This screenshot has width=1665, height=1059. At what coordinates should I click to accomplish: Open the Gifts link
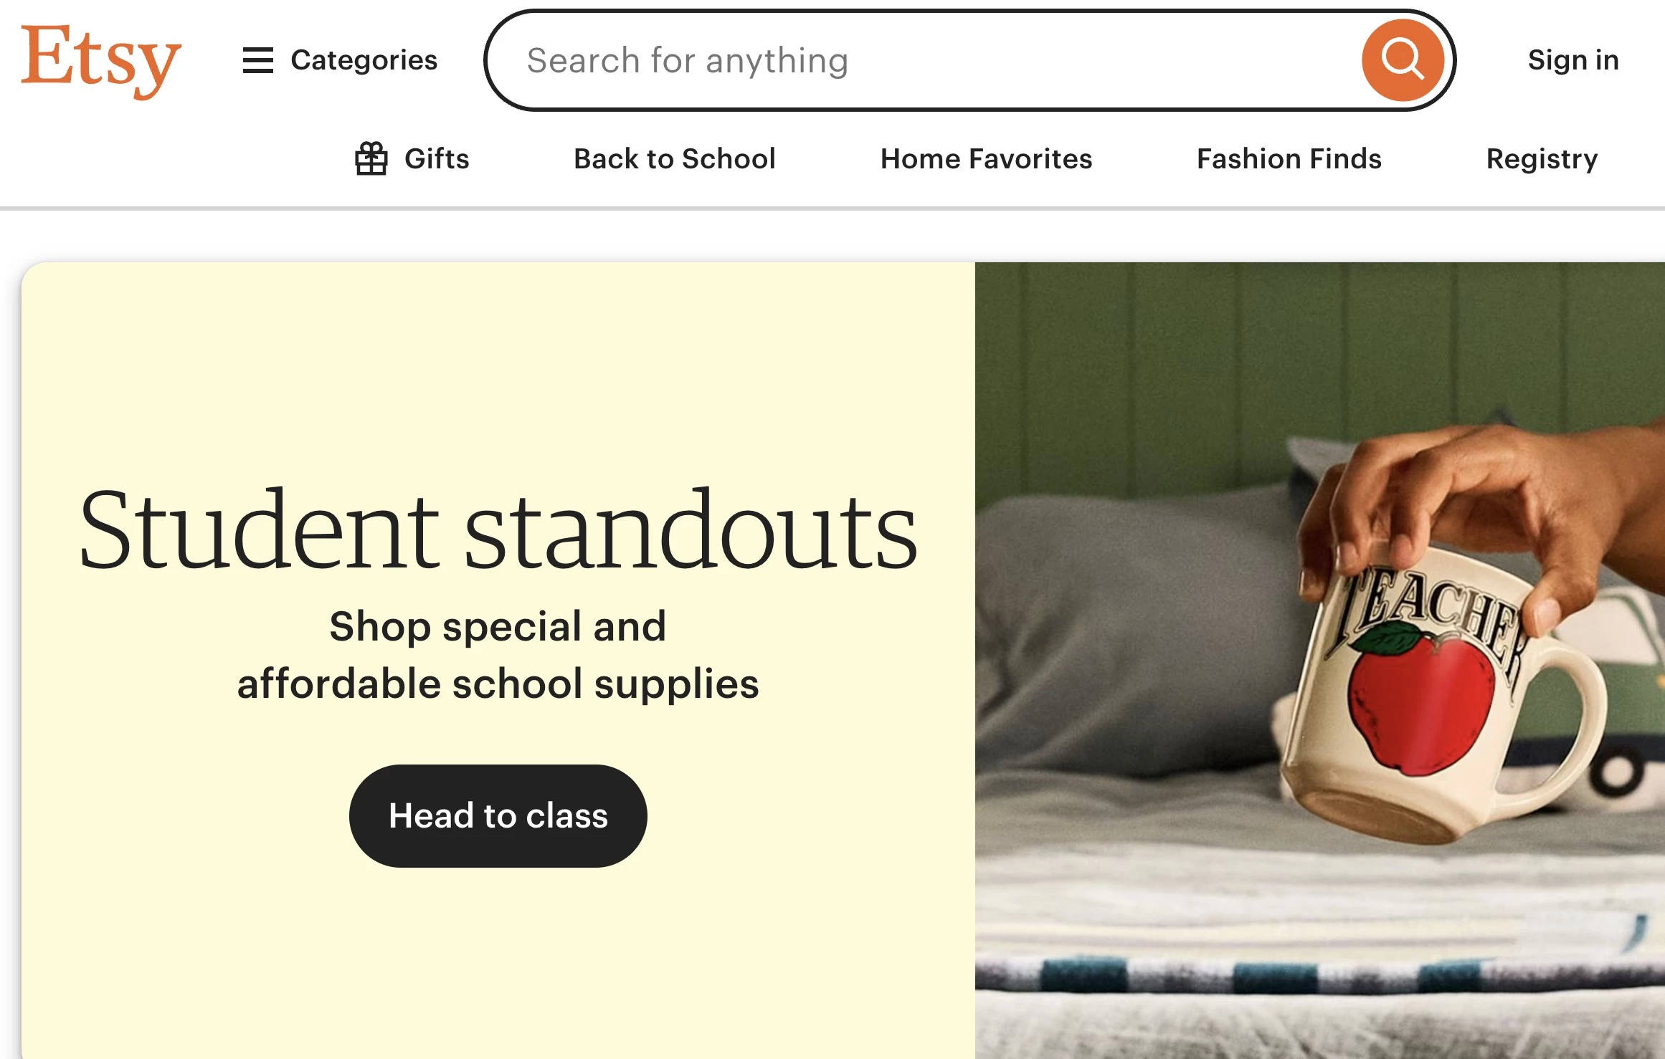pyautogui.click(x=412, y=158)
